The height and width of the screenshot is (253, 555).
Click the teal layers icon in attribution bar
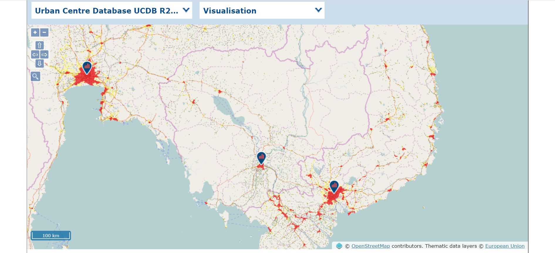click(339, 246)
